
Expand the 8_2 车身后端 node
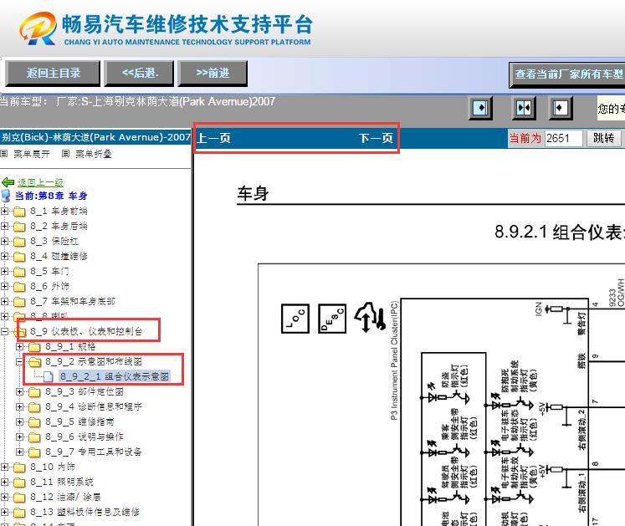tap(4, 227)
